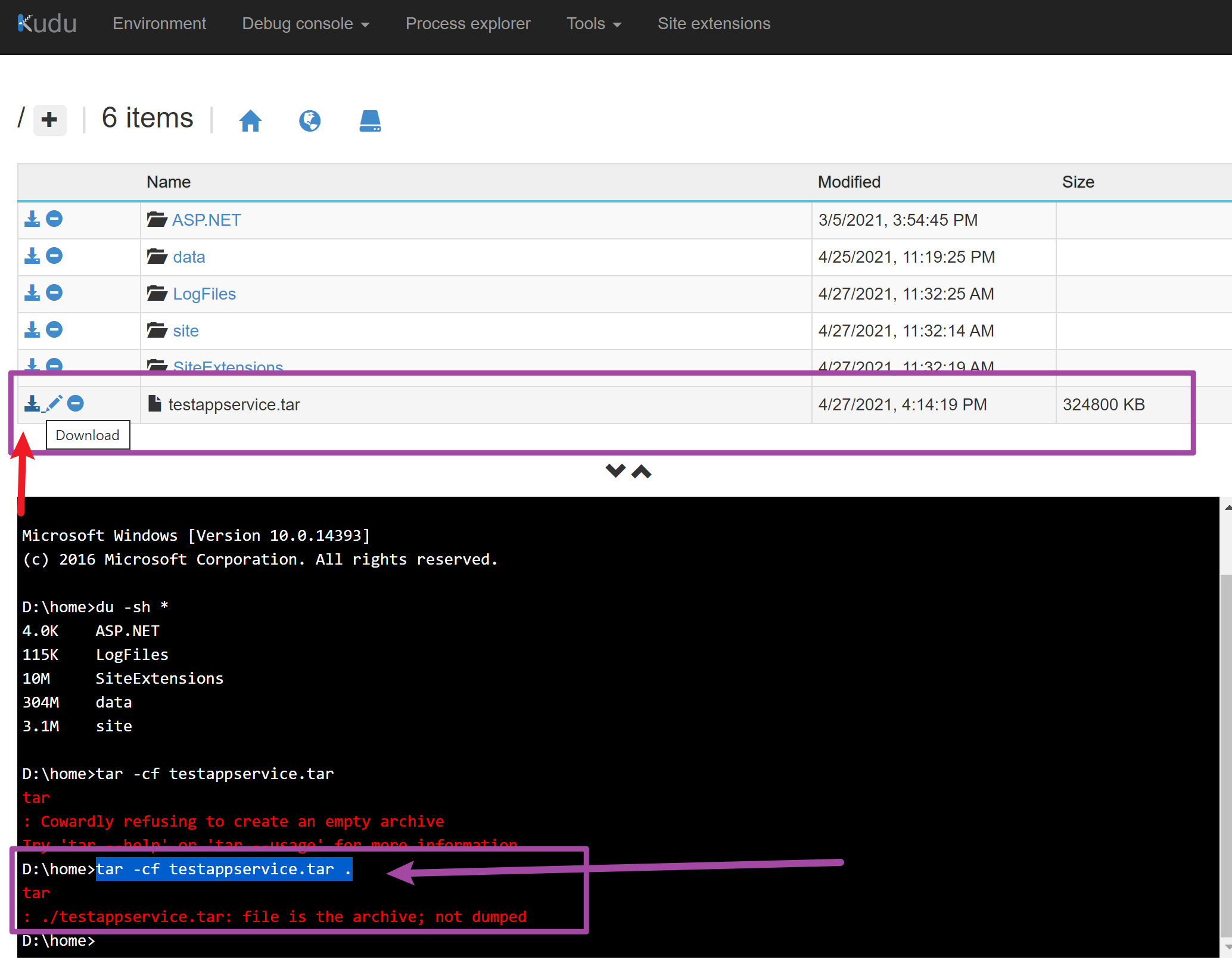Expand console with up chevron
Viewport: 1232px width, 969px height.
(x=642, y=471)
